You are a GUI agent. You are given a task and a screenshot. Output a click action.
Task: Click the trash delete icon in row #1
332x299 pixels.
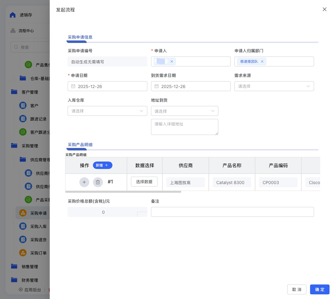(98, 182)
